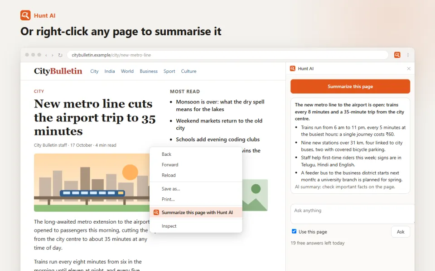Choose Print... from the context menu
Image resolution: width=435 pixels, height=271 pixels.
pyautogui.click(x=196, y=199)
